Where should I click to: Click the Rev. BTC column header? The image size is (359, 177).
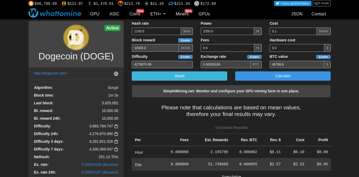pyautogui.click(x=249, y=140)
